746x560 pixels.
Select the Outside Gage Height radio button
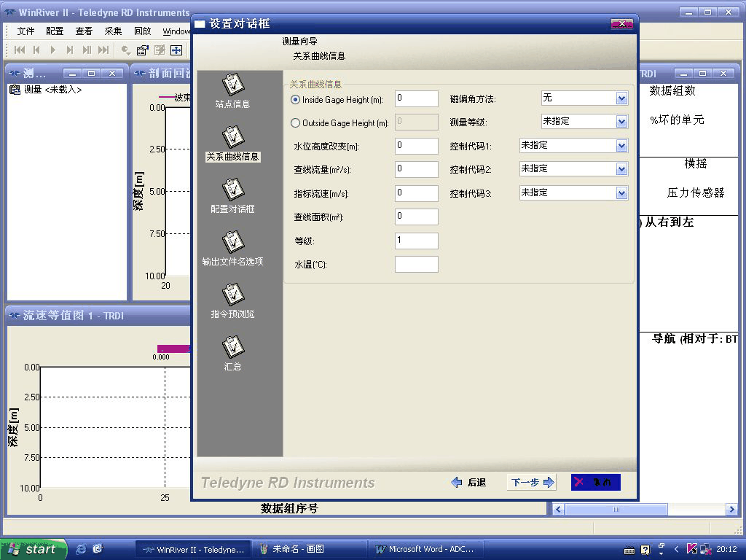pyautogui.click(x=295, y=122)
